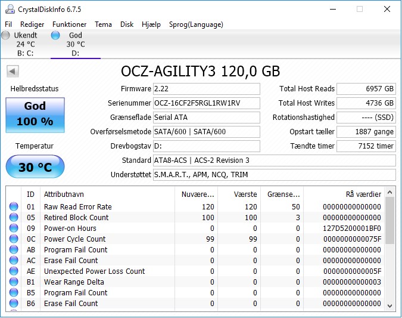Image resolution: width=402 pixels, height=318 pixels.
Task: Click status circle for Power-on Hours
Action: (x=14, y=228)
